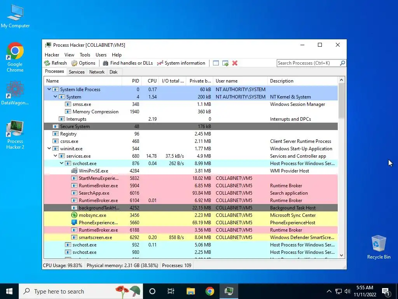Select the DataWagon desktop shortcut
398x299 pixels.
pyautogui.click(x=15, y=93)
